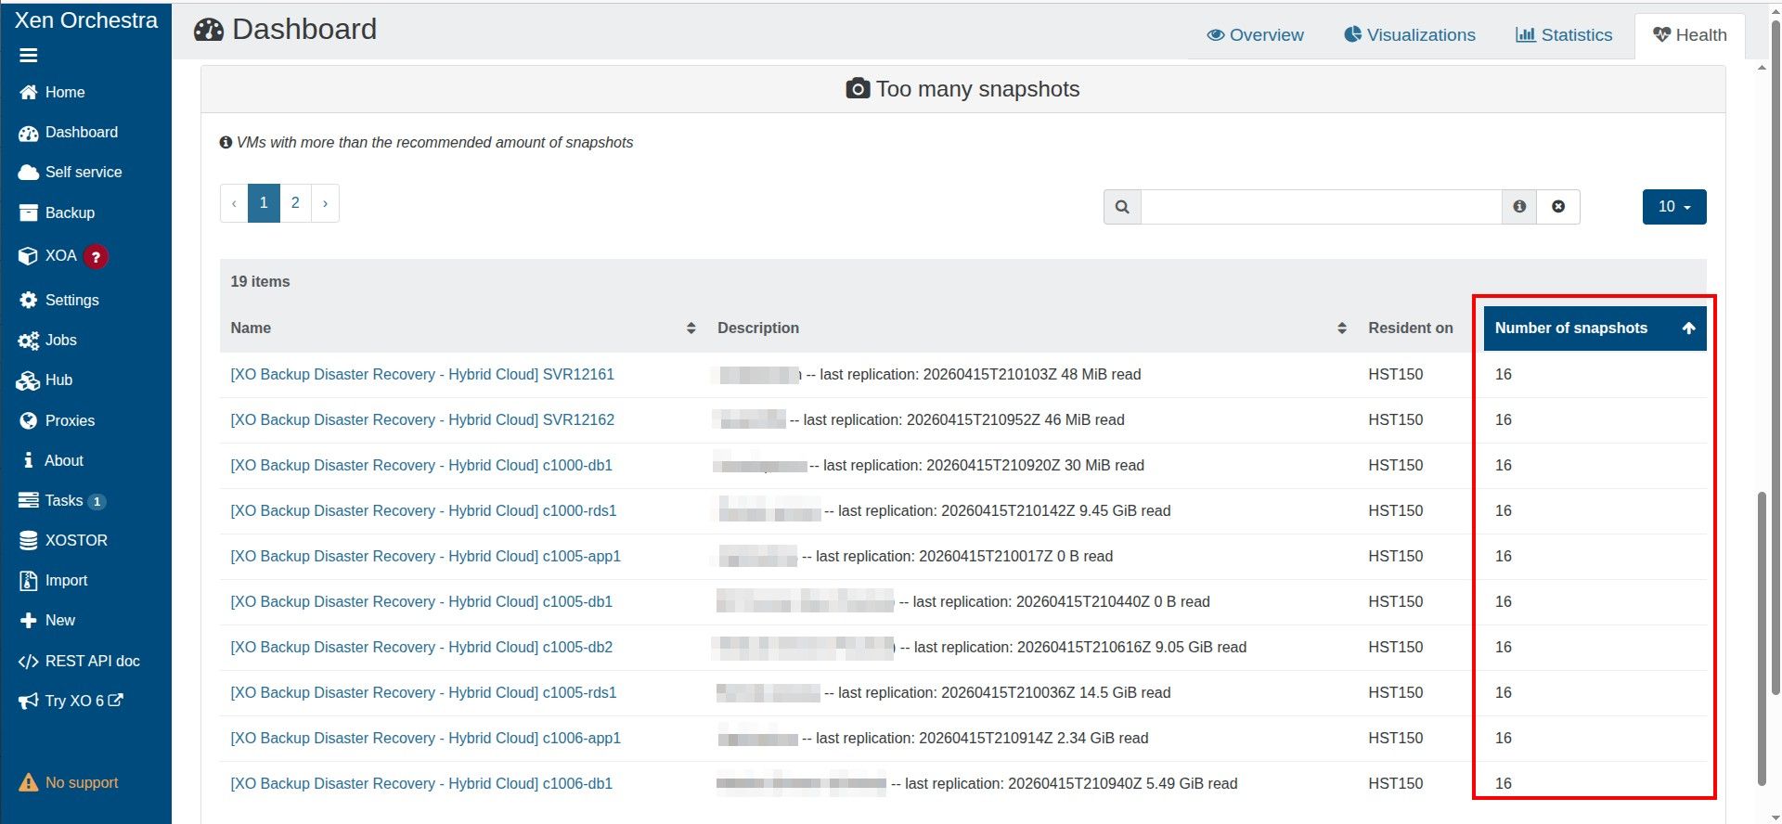The width and height of the screenshot is (1782, 824).
Task: Go to page 2 of results
Action: pyautogui.click(x=295, y=203)
